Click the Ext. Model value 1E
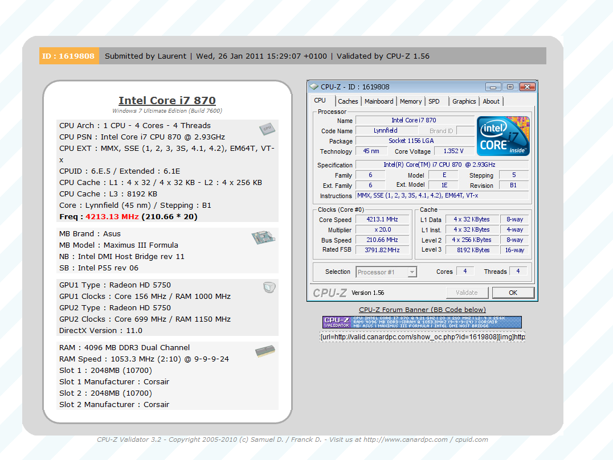This screenshot has height=460, width=613. point(444,185)
